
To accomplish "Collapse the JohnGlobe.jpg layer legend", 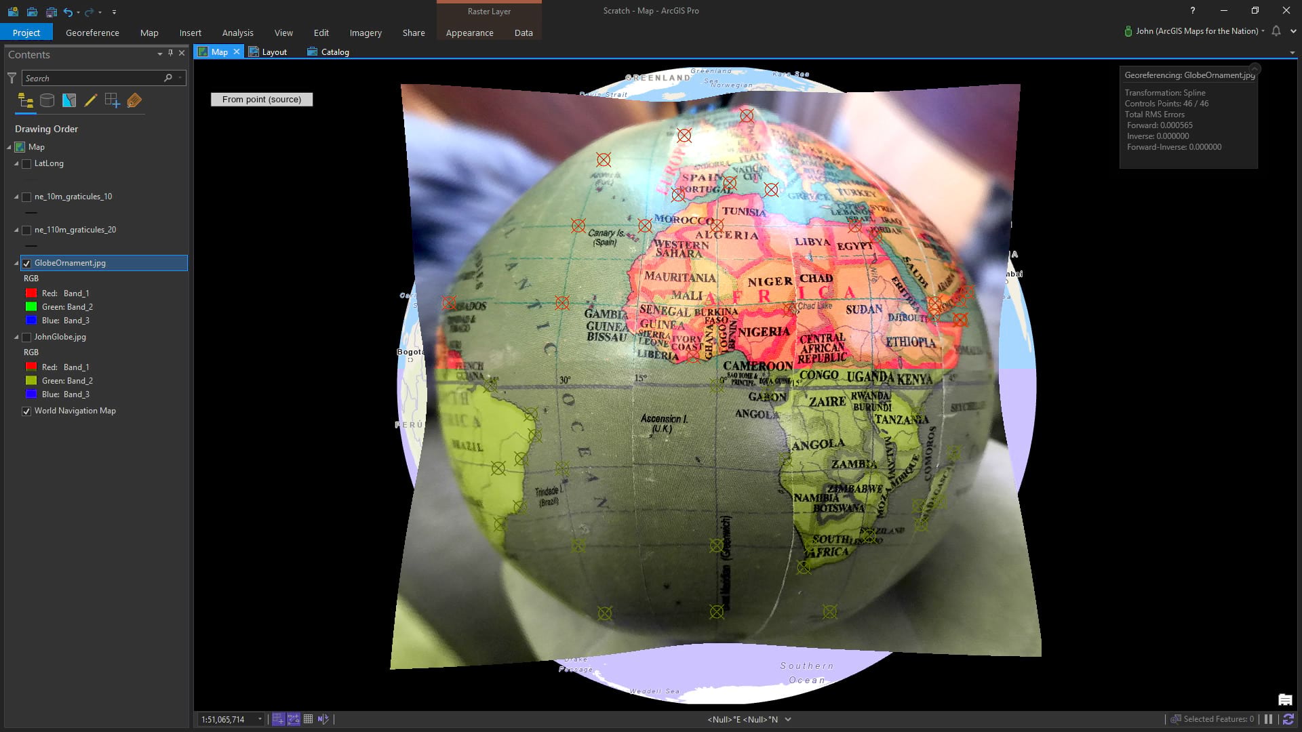I will [x=16, y=337].
